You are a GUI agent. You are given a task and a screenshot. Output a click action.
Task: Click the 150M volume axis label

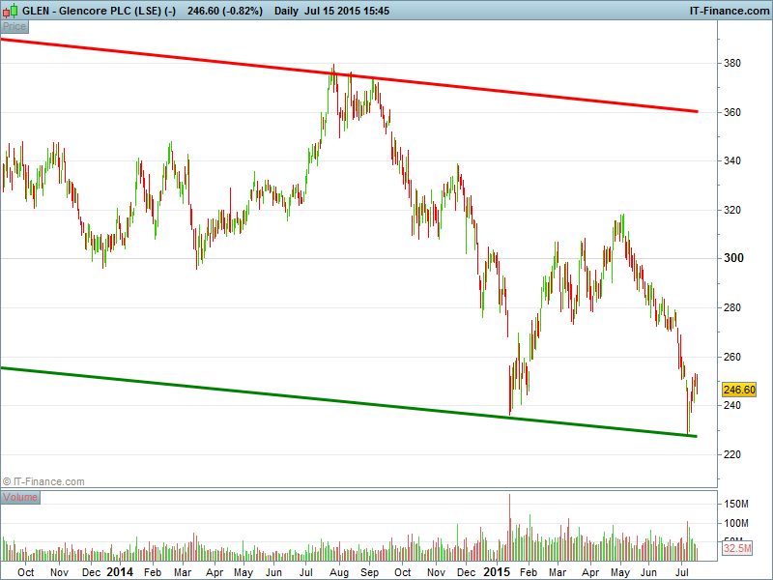[x=736, y=504]
